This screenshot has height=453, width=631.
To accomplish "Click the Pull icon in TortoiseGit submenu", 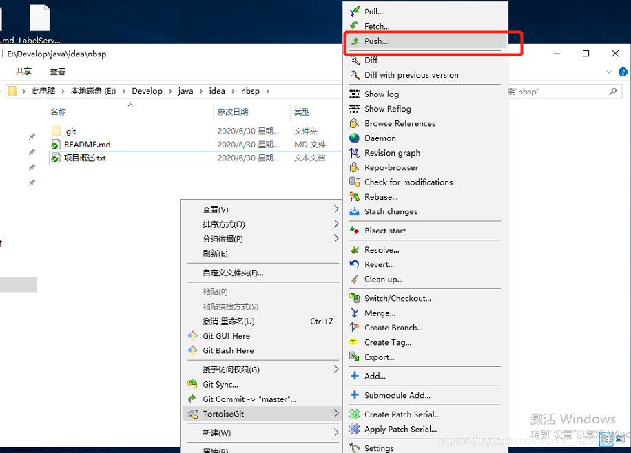I will click(x=355, y=11).
